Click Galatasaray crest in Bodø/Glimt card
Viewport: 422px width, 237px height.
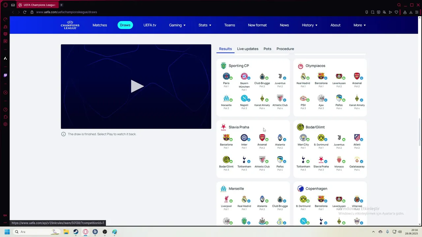coord(357,160)
